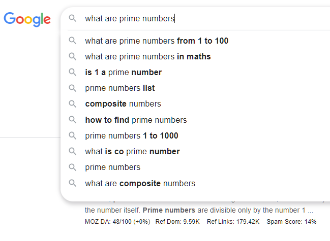Focus the search field containing 'what are prime numbers'
This screenshot has height=241, width=330.
[x=203, y=19]
